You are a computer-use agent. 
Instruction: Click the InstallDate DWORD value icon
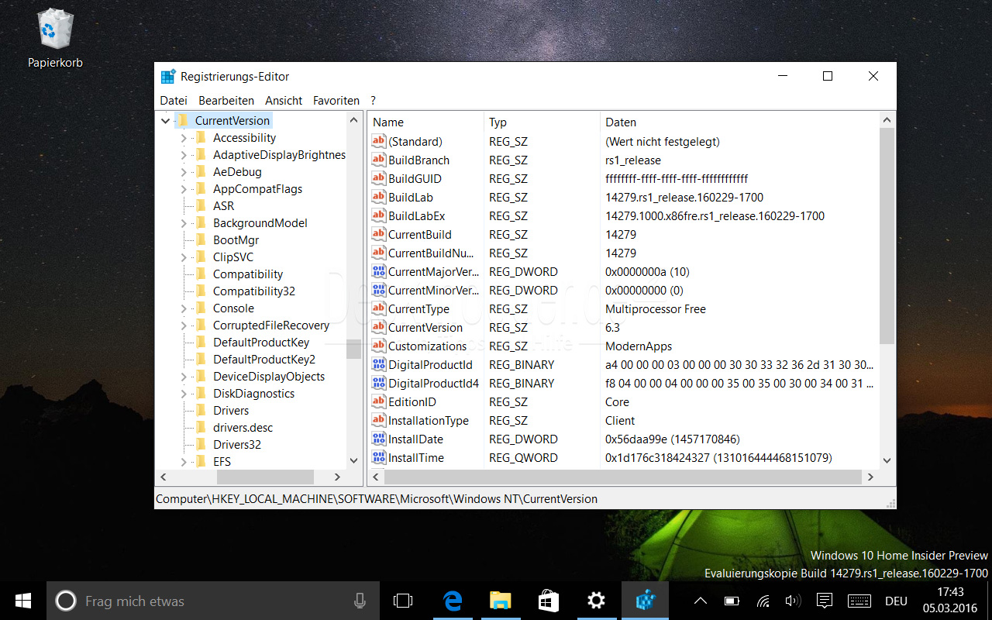(379, 439)
